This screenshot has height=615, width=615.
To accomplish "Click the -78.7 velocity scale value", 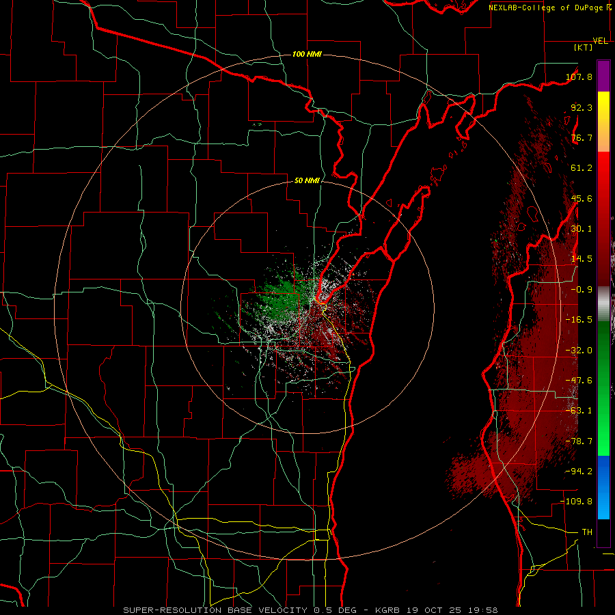I will coord(579,441).
